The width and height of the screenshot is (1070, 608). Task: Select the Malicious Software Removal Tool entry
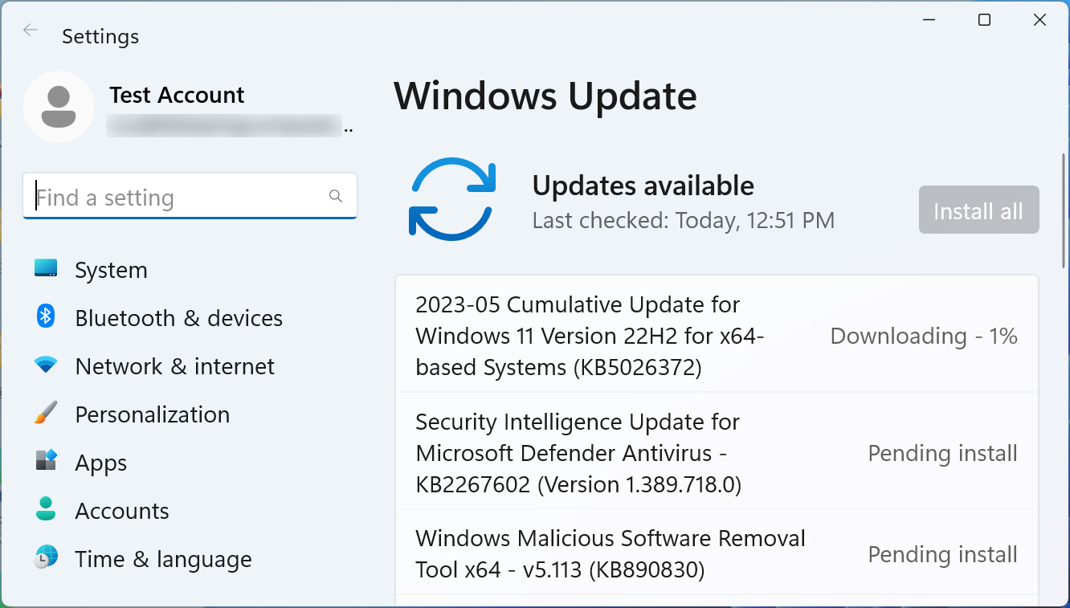point(717,553)
